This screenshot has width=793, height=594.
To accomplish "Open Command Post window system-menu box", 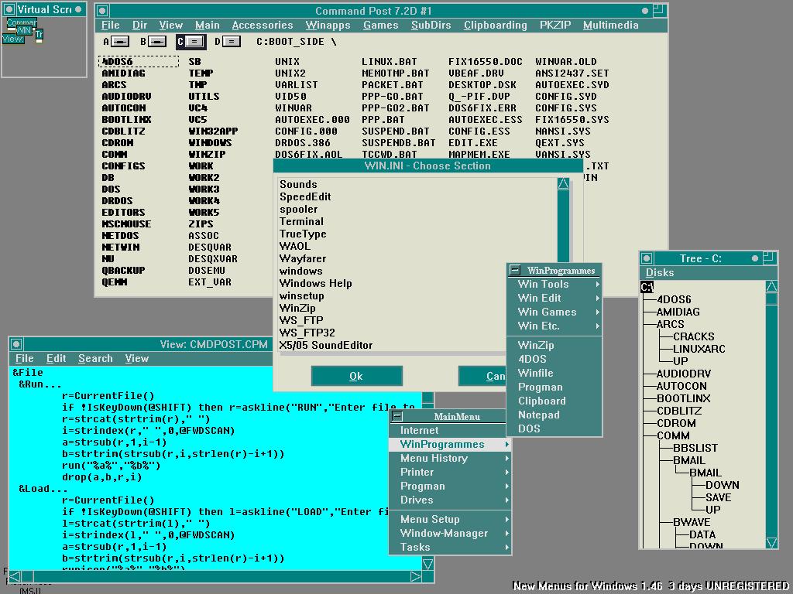I will 101,11.
